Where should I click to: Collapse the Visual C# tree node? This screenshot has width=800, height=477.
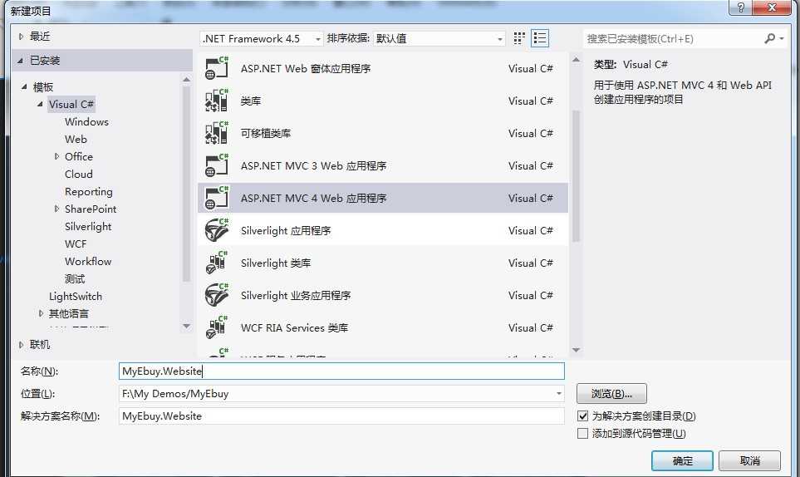click(x=41, y=104)
